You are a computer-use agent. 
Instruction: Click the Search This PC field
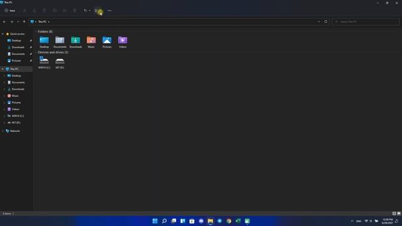(366, 22)
